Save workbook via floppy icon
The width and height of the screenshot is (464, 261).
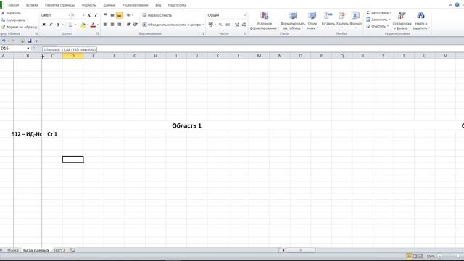click(30, 41)
